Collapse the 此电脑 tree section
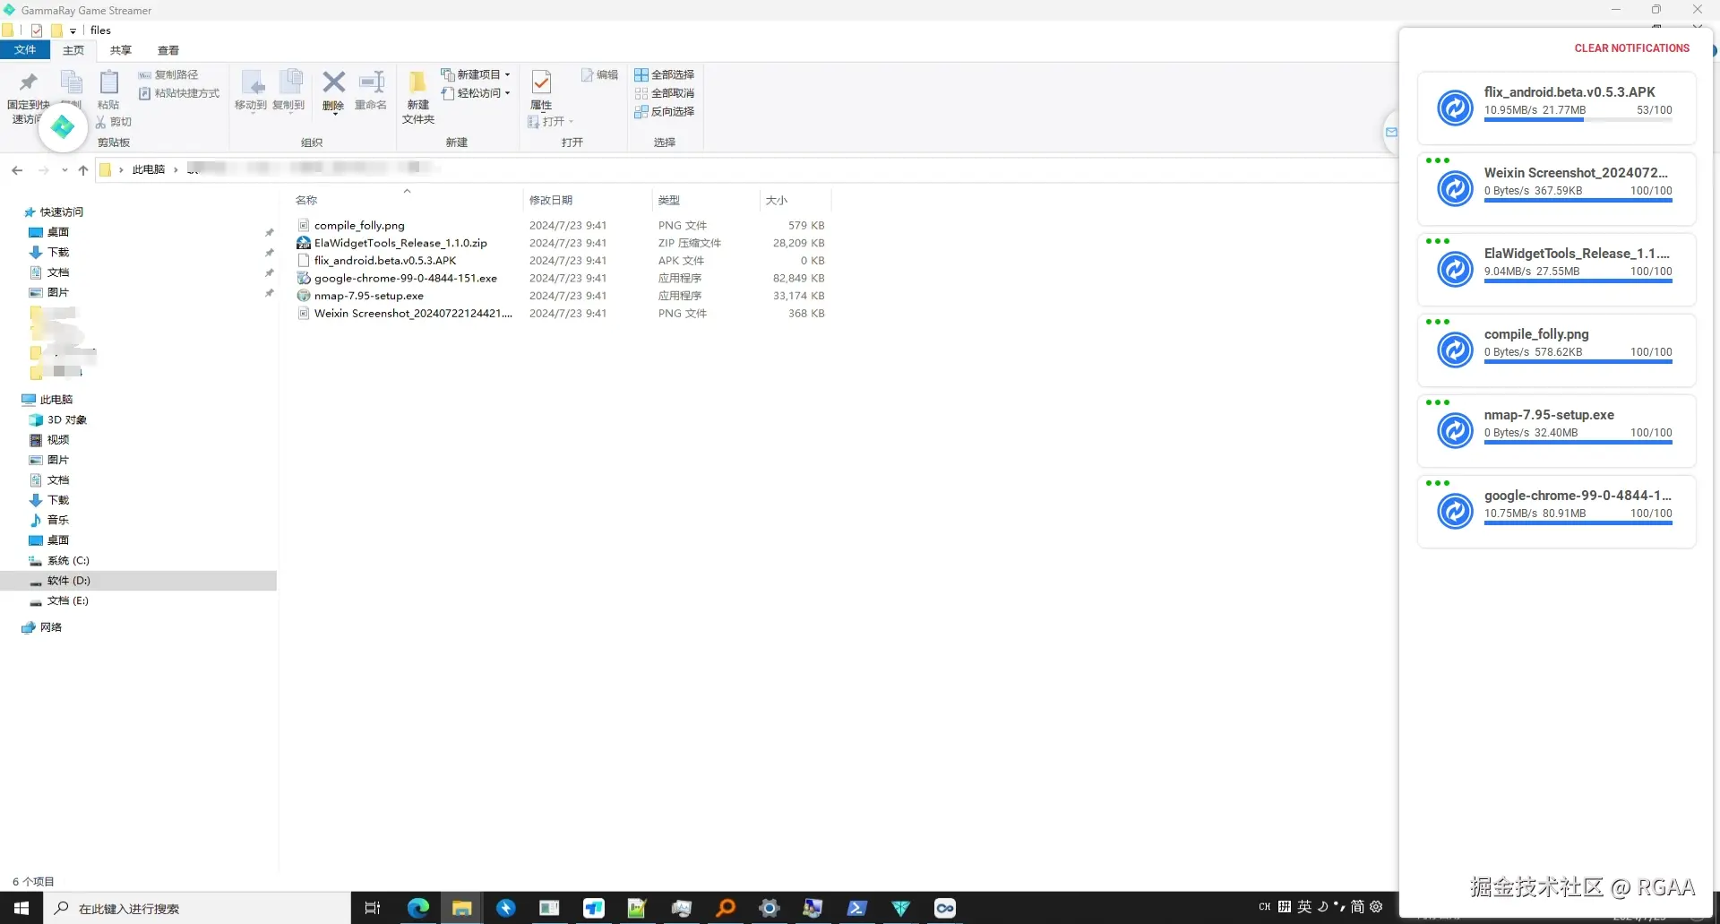This screenshot has width=1720, height=924. pyautogui.click(x=14, y=399)
